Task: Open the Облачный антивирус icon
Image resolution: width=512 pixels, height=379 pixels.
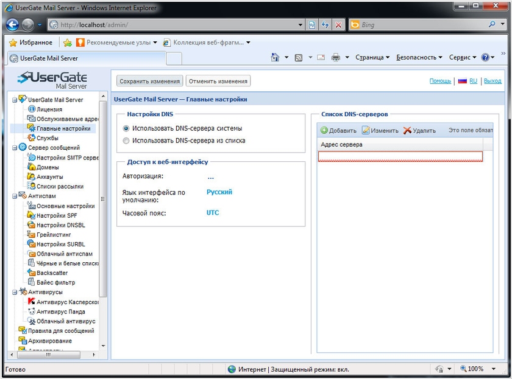Action: click(x=32, y=321)
